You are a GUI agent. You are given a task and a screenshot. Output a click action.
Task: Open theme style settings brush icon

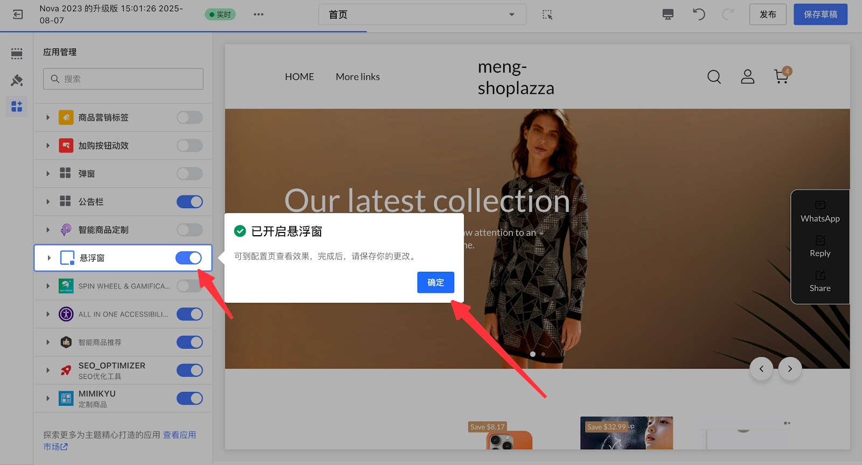[x=17, y=80]
